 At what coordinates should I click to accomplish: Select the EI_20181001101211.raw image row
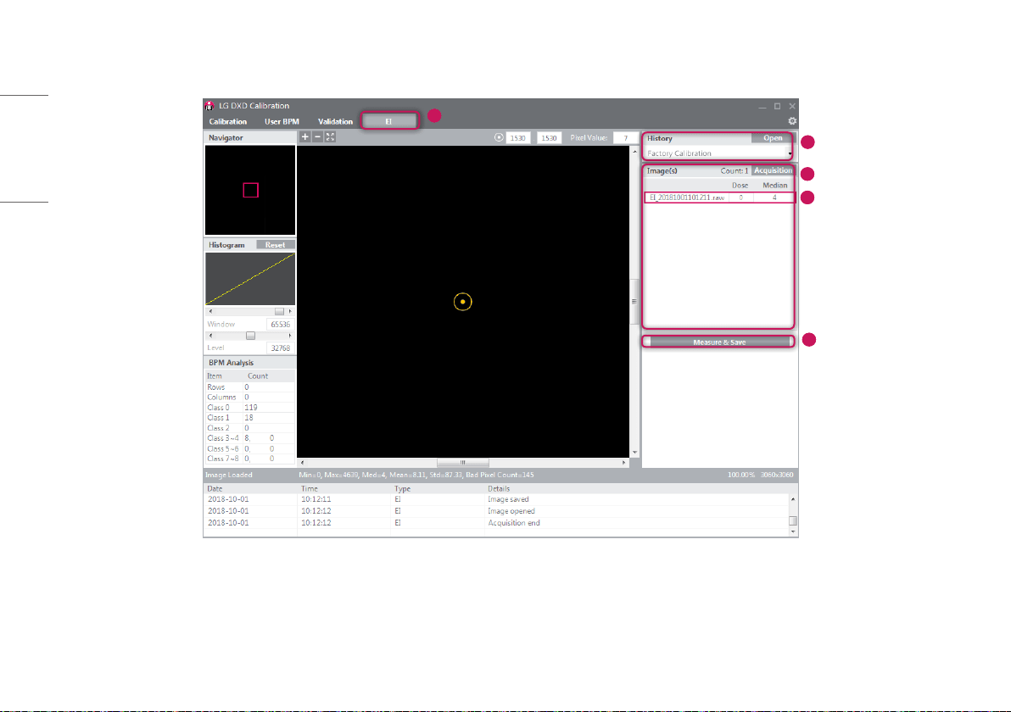click(x=719, y=197)
